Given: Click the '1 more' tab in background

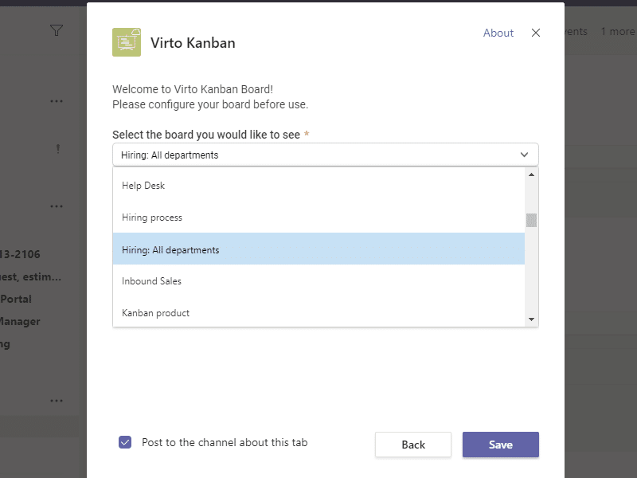Looking at the screenshot, I should click(x=619, y=31).
